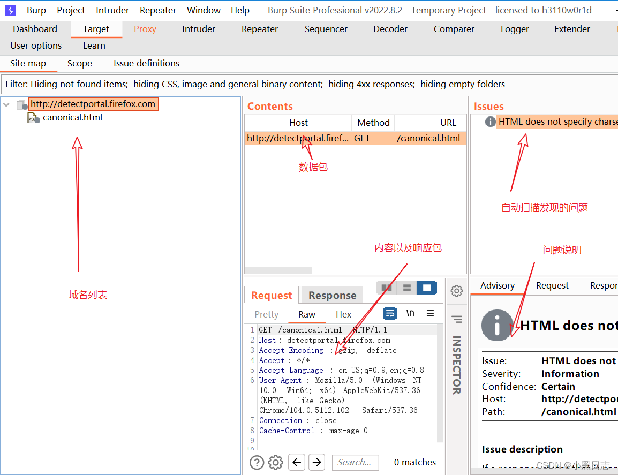Toggle show non-printable characters \n button
The height and width of the screenshot is (475, 618).
click(410, 313)
